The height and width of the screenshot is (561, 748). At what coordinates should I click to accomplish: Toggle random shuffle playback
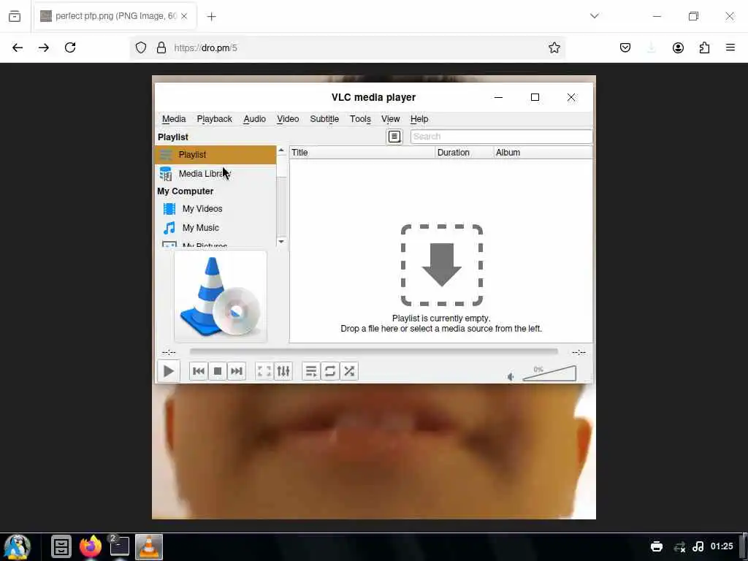tap(349, 371)
